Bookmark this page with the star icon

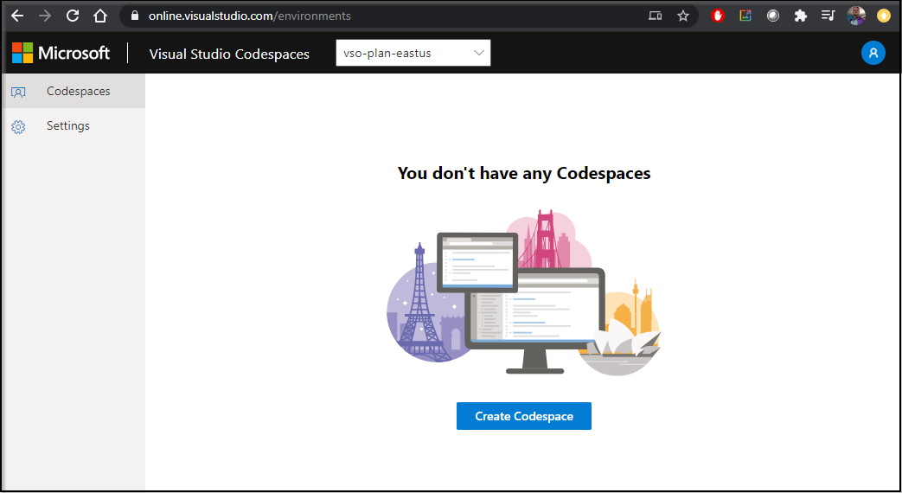pos(683,16)
